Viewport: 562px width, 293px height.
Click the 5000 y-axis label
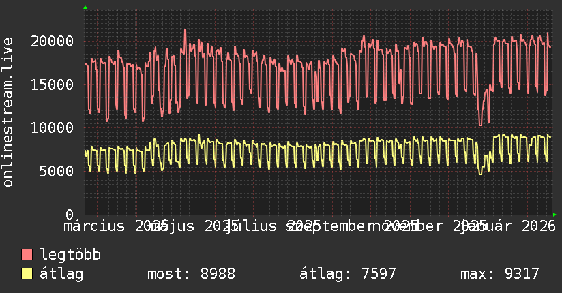pyautogui.click(x=57, y=171)
